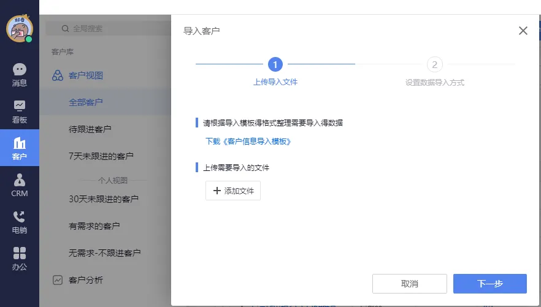Viewport: 541px width, 307px height.
Task: Click the 导入客户 dialog title
Action: click(x=201, y=31)
